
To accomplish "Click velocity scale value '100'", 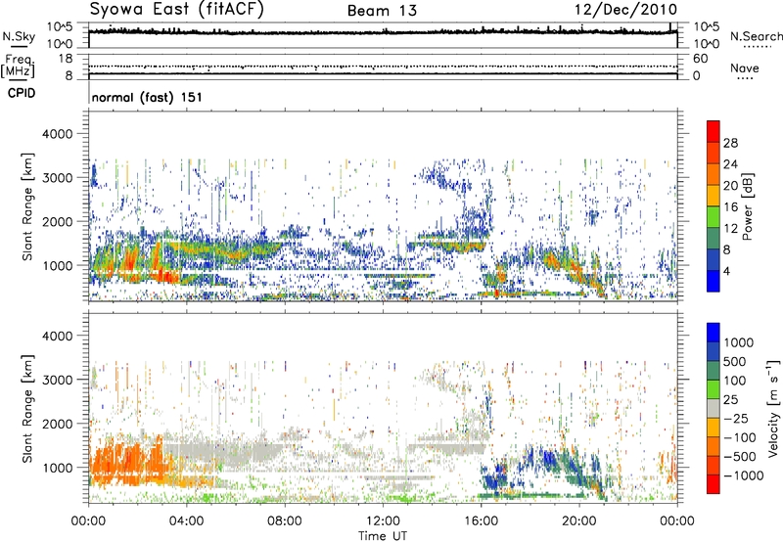I will (735, 381).
